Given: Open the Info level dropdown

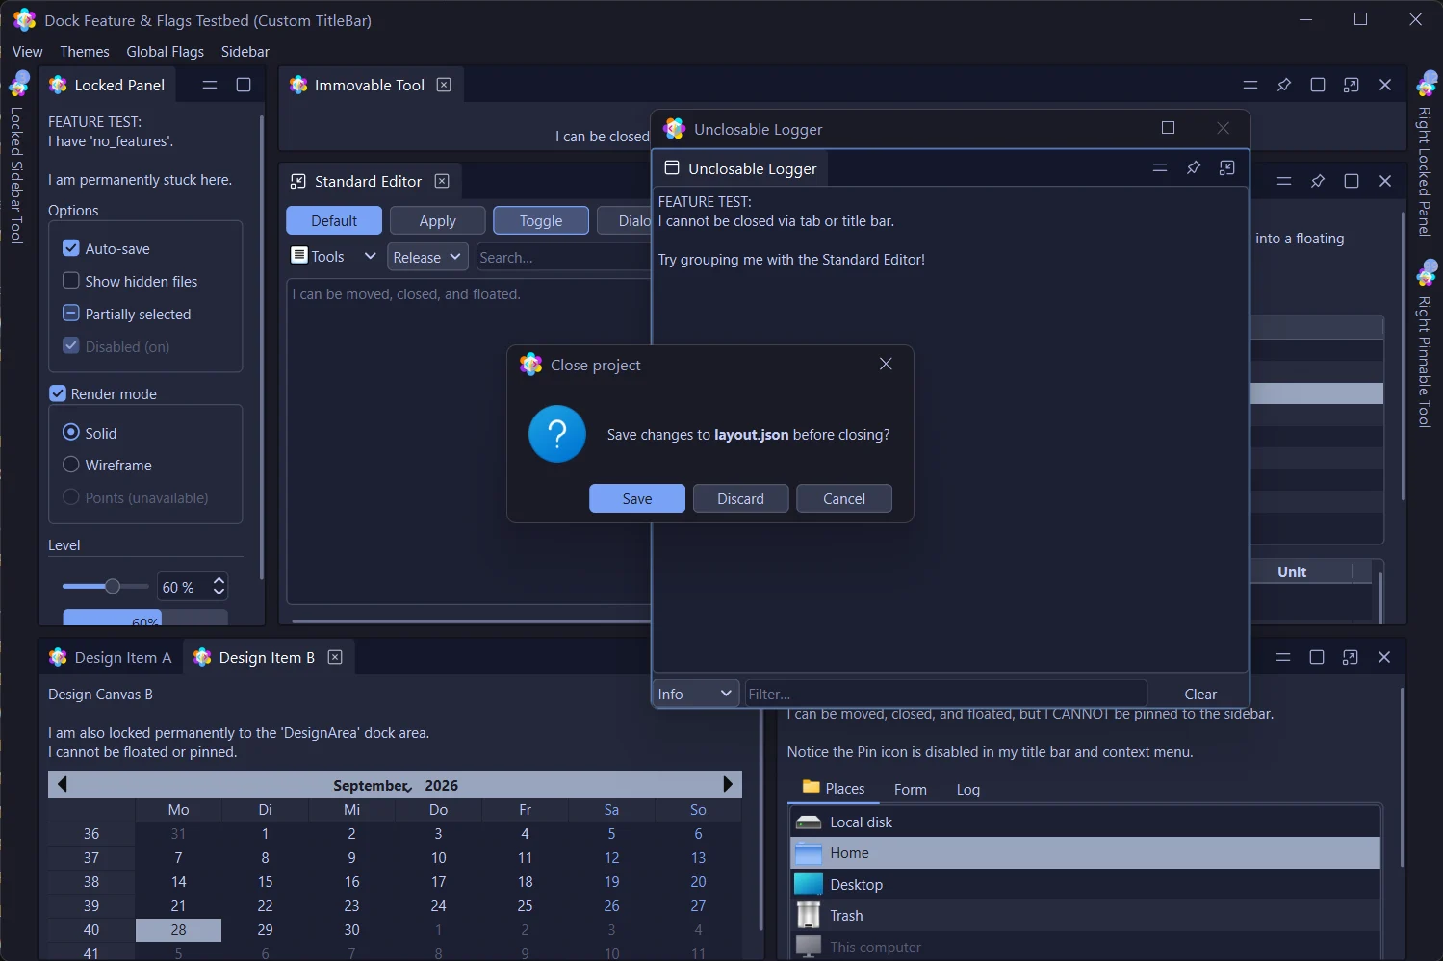Looking at the screenshot, I should pos(696,694).
